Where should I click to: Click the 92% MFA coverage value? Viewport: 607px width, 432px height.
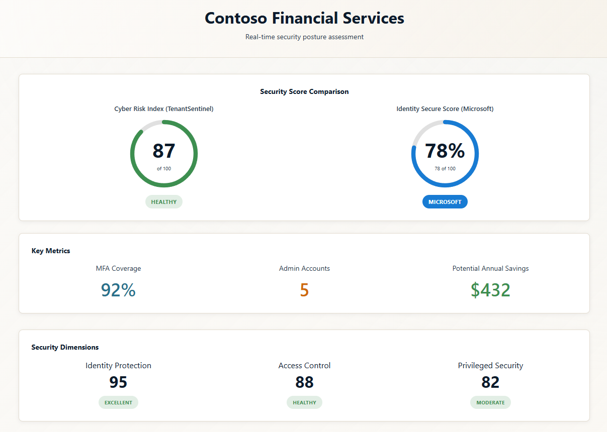point(118,290)
